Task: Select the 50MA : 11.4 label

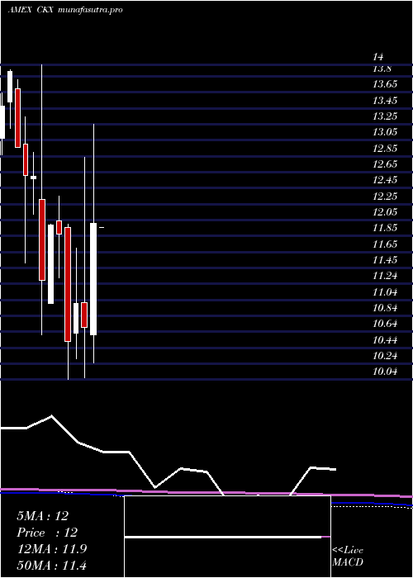Action: click(x=52, y=565)
